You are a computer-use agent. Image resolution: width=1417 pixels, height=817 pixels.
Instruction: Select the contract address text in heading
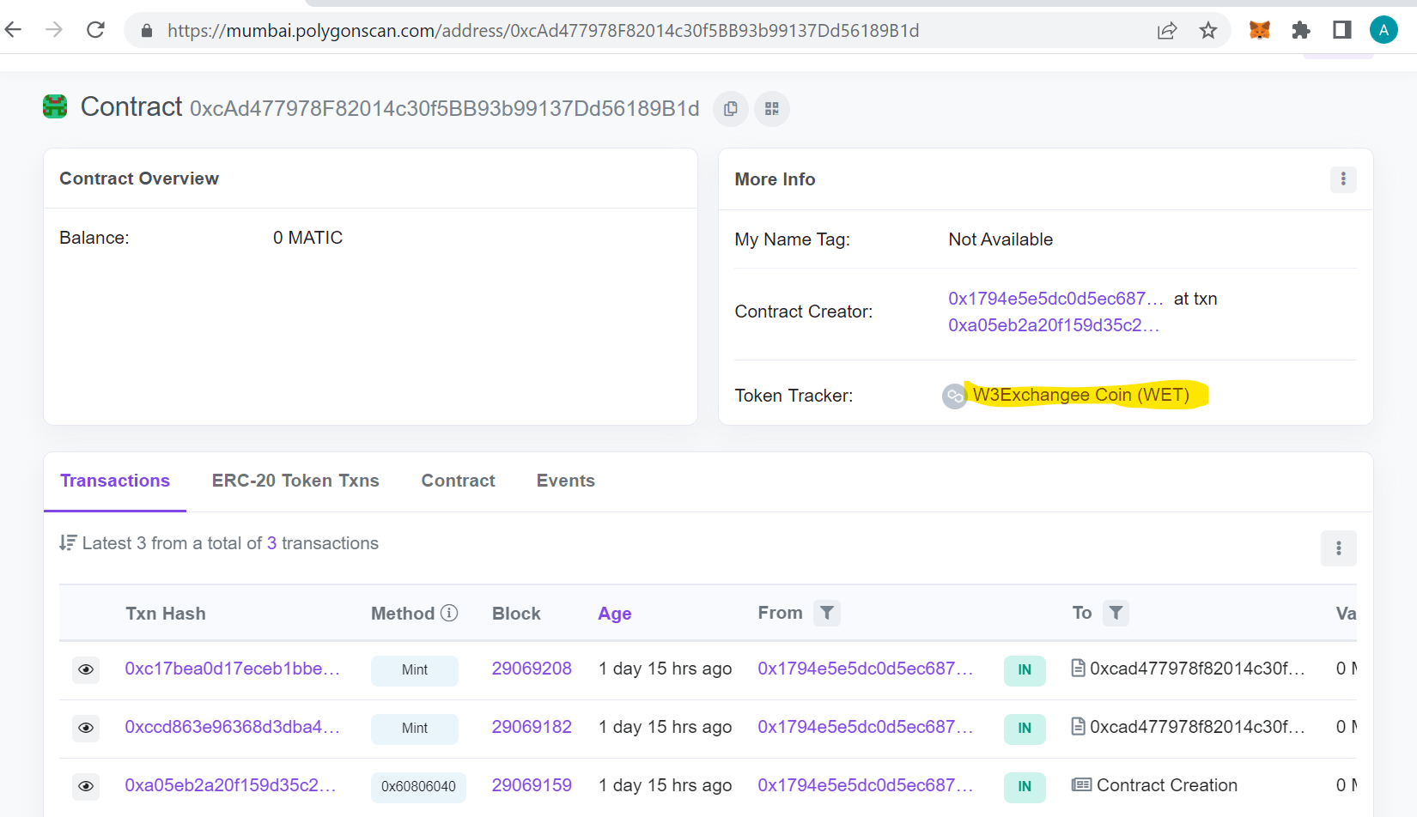pos(445,109)
